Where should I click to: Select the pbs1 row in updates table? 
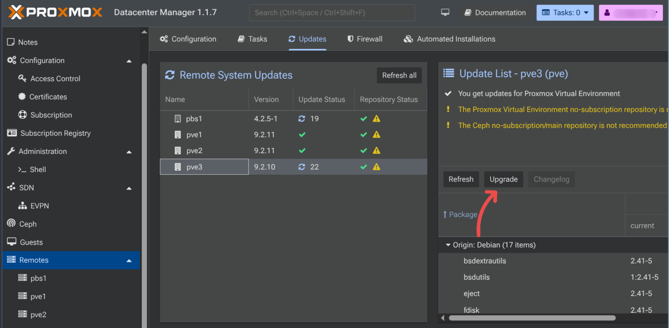pos(293,119)
